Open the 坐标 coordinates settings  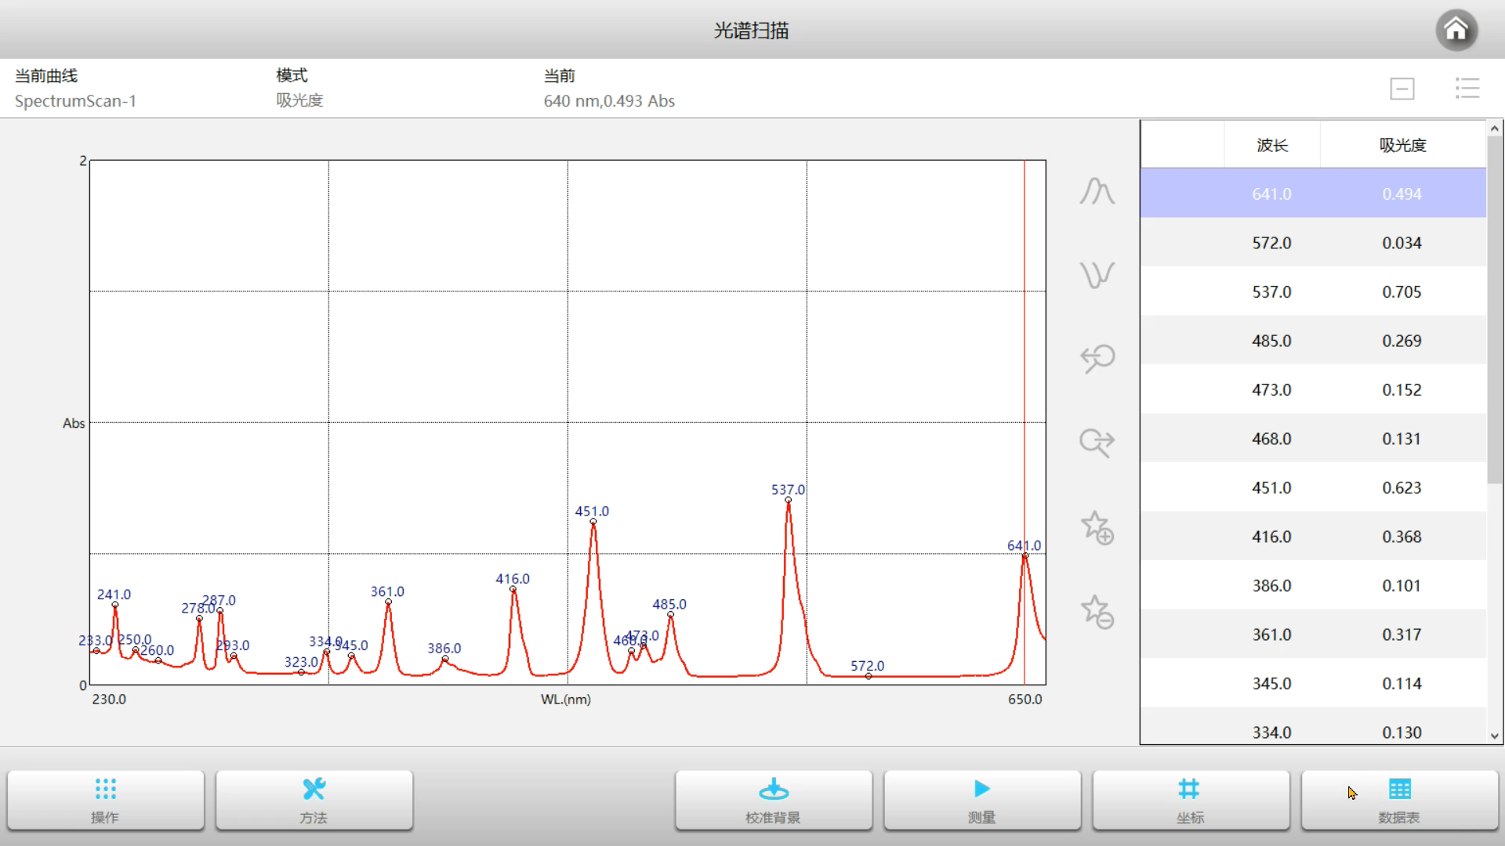[x=1191, y=800]
